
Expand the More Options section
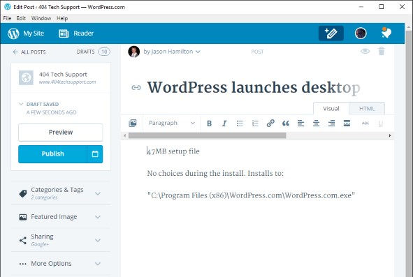click(98, 264)
